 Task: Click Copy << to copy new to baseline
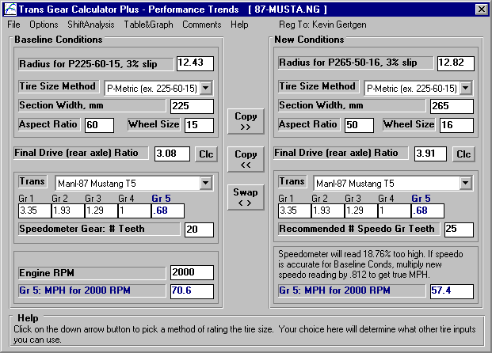pos(246,159)
